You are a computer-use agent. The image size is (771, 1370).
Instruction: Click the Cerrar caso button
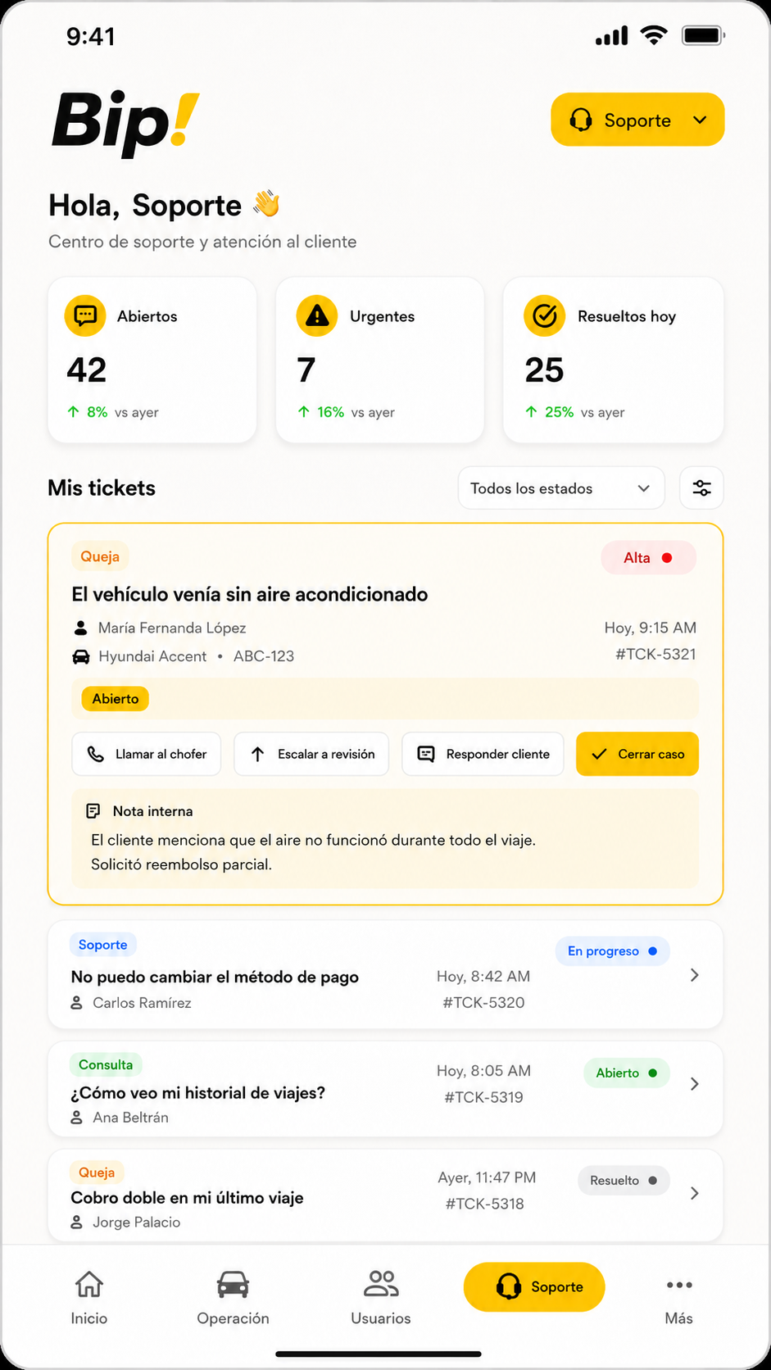pyautogui.click(x=637, y=754)
